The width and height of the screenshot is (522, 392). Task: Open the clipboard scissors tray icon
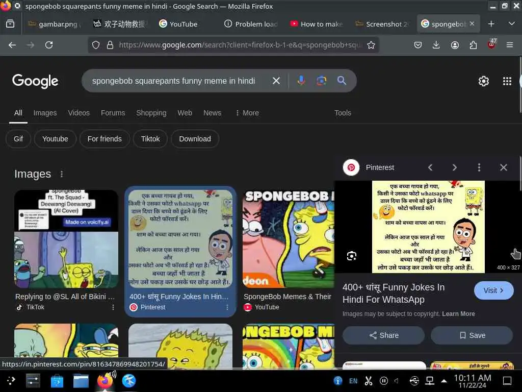tap(368, 381)
